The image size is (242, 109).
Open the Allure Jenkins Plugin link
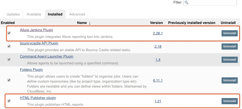(x=36, y=30)
